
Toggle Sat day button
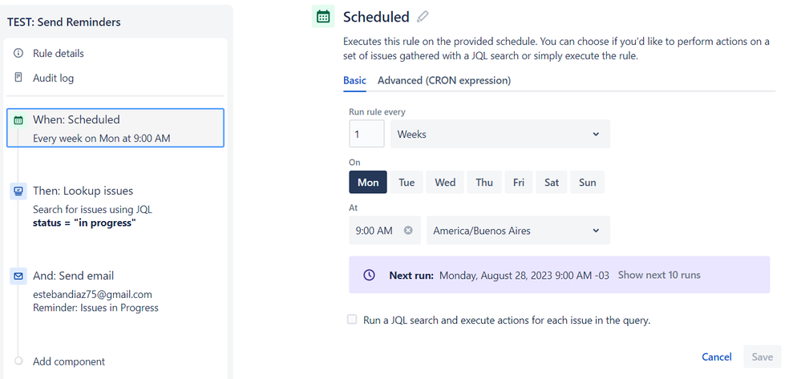[x=551, y=183]
